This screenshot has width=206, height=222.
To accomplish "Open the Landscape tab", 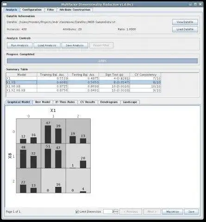I will 130,102.
